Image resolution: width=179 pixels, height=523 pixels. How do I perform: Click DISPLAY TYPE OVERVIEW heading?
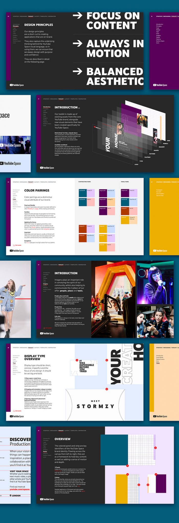pyautogui.click(x=35, y=358)
